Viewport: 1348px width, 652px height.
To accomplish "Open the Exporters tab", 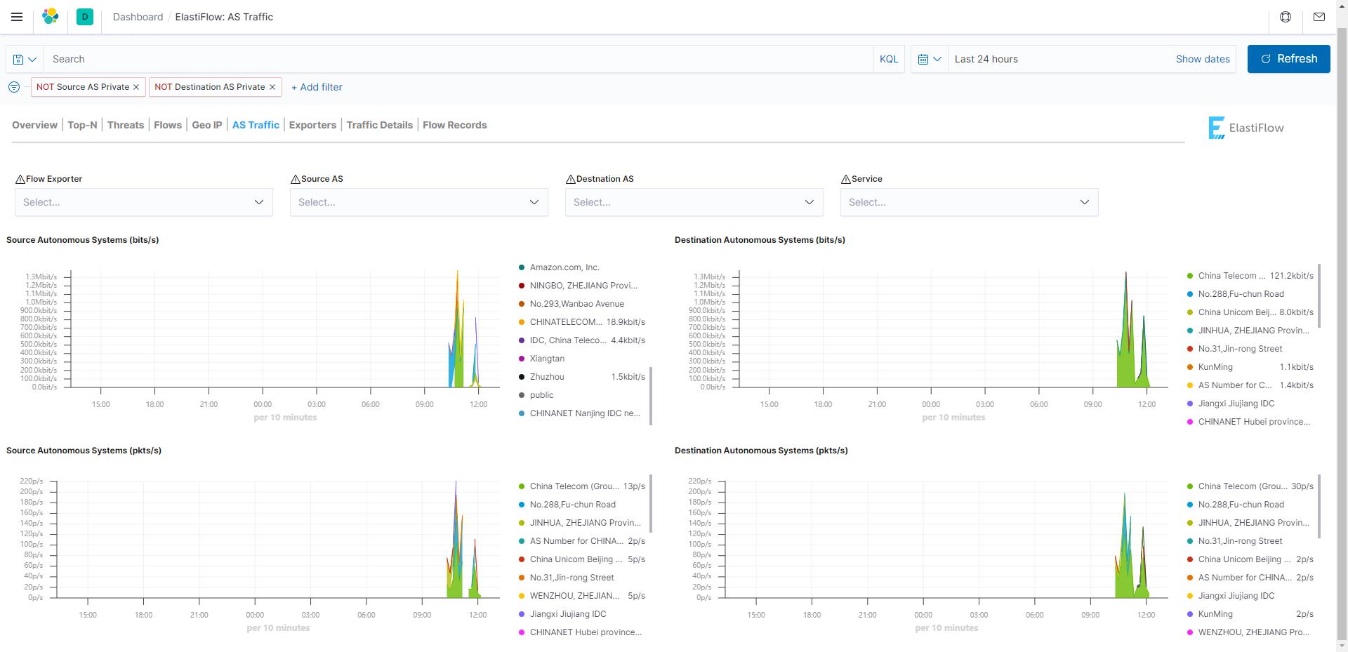I will coord(312,125).
